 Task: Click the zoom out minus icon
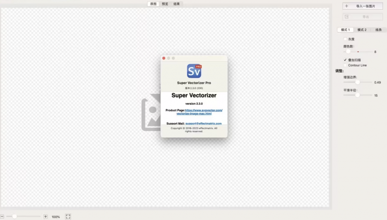coord(2,217)
